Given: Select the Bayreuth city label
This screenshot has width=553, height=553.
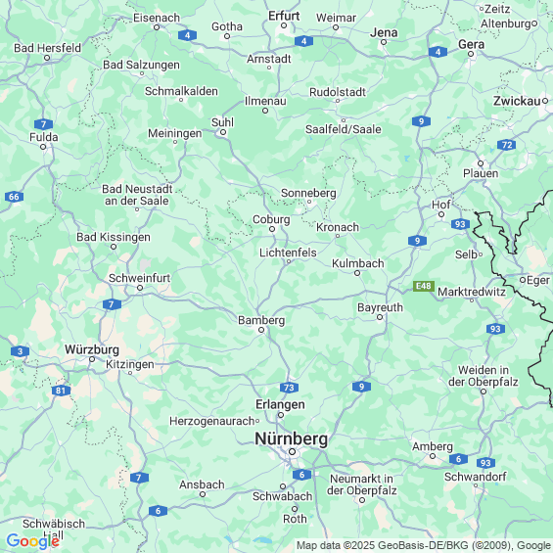Looking at the screenshot, I should click(x=380, y=307).
